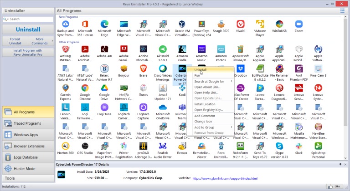Choose Uninstall in the context menu
Image resolution: width=350 pixels, height=191 pixels.
(211, 70)
